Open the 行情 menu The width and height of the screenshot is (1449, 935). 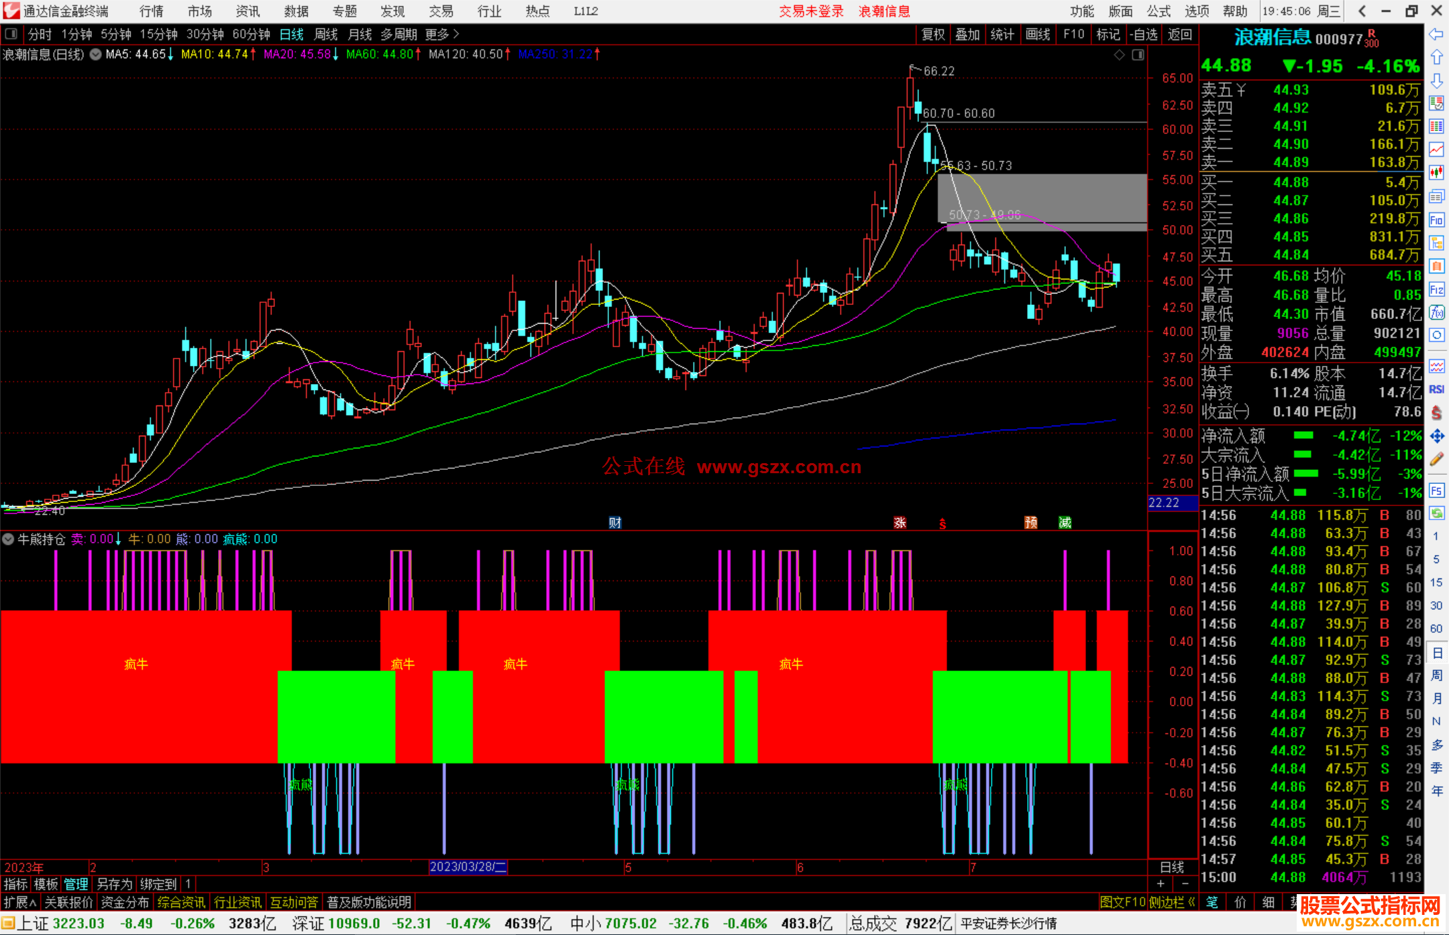[151, 11]
